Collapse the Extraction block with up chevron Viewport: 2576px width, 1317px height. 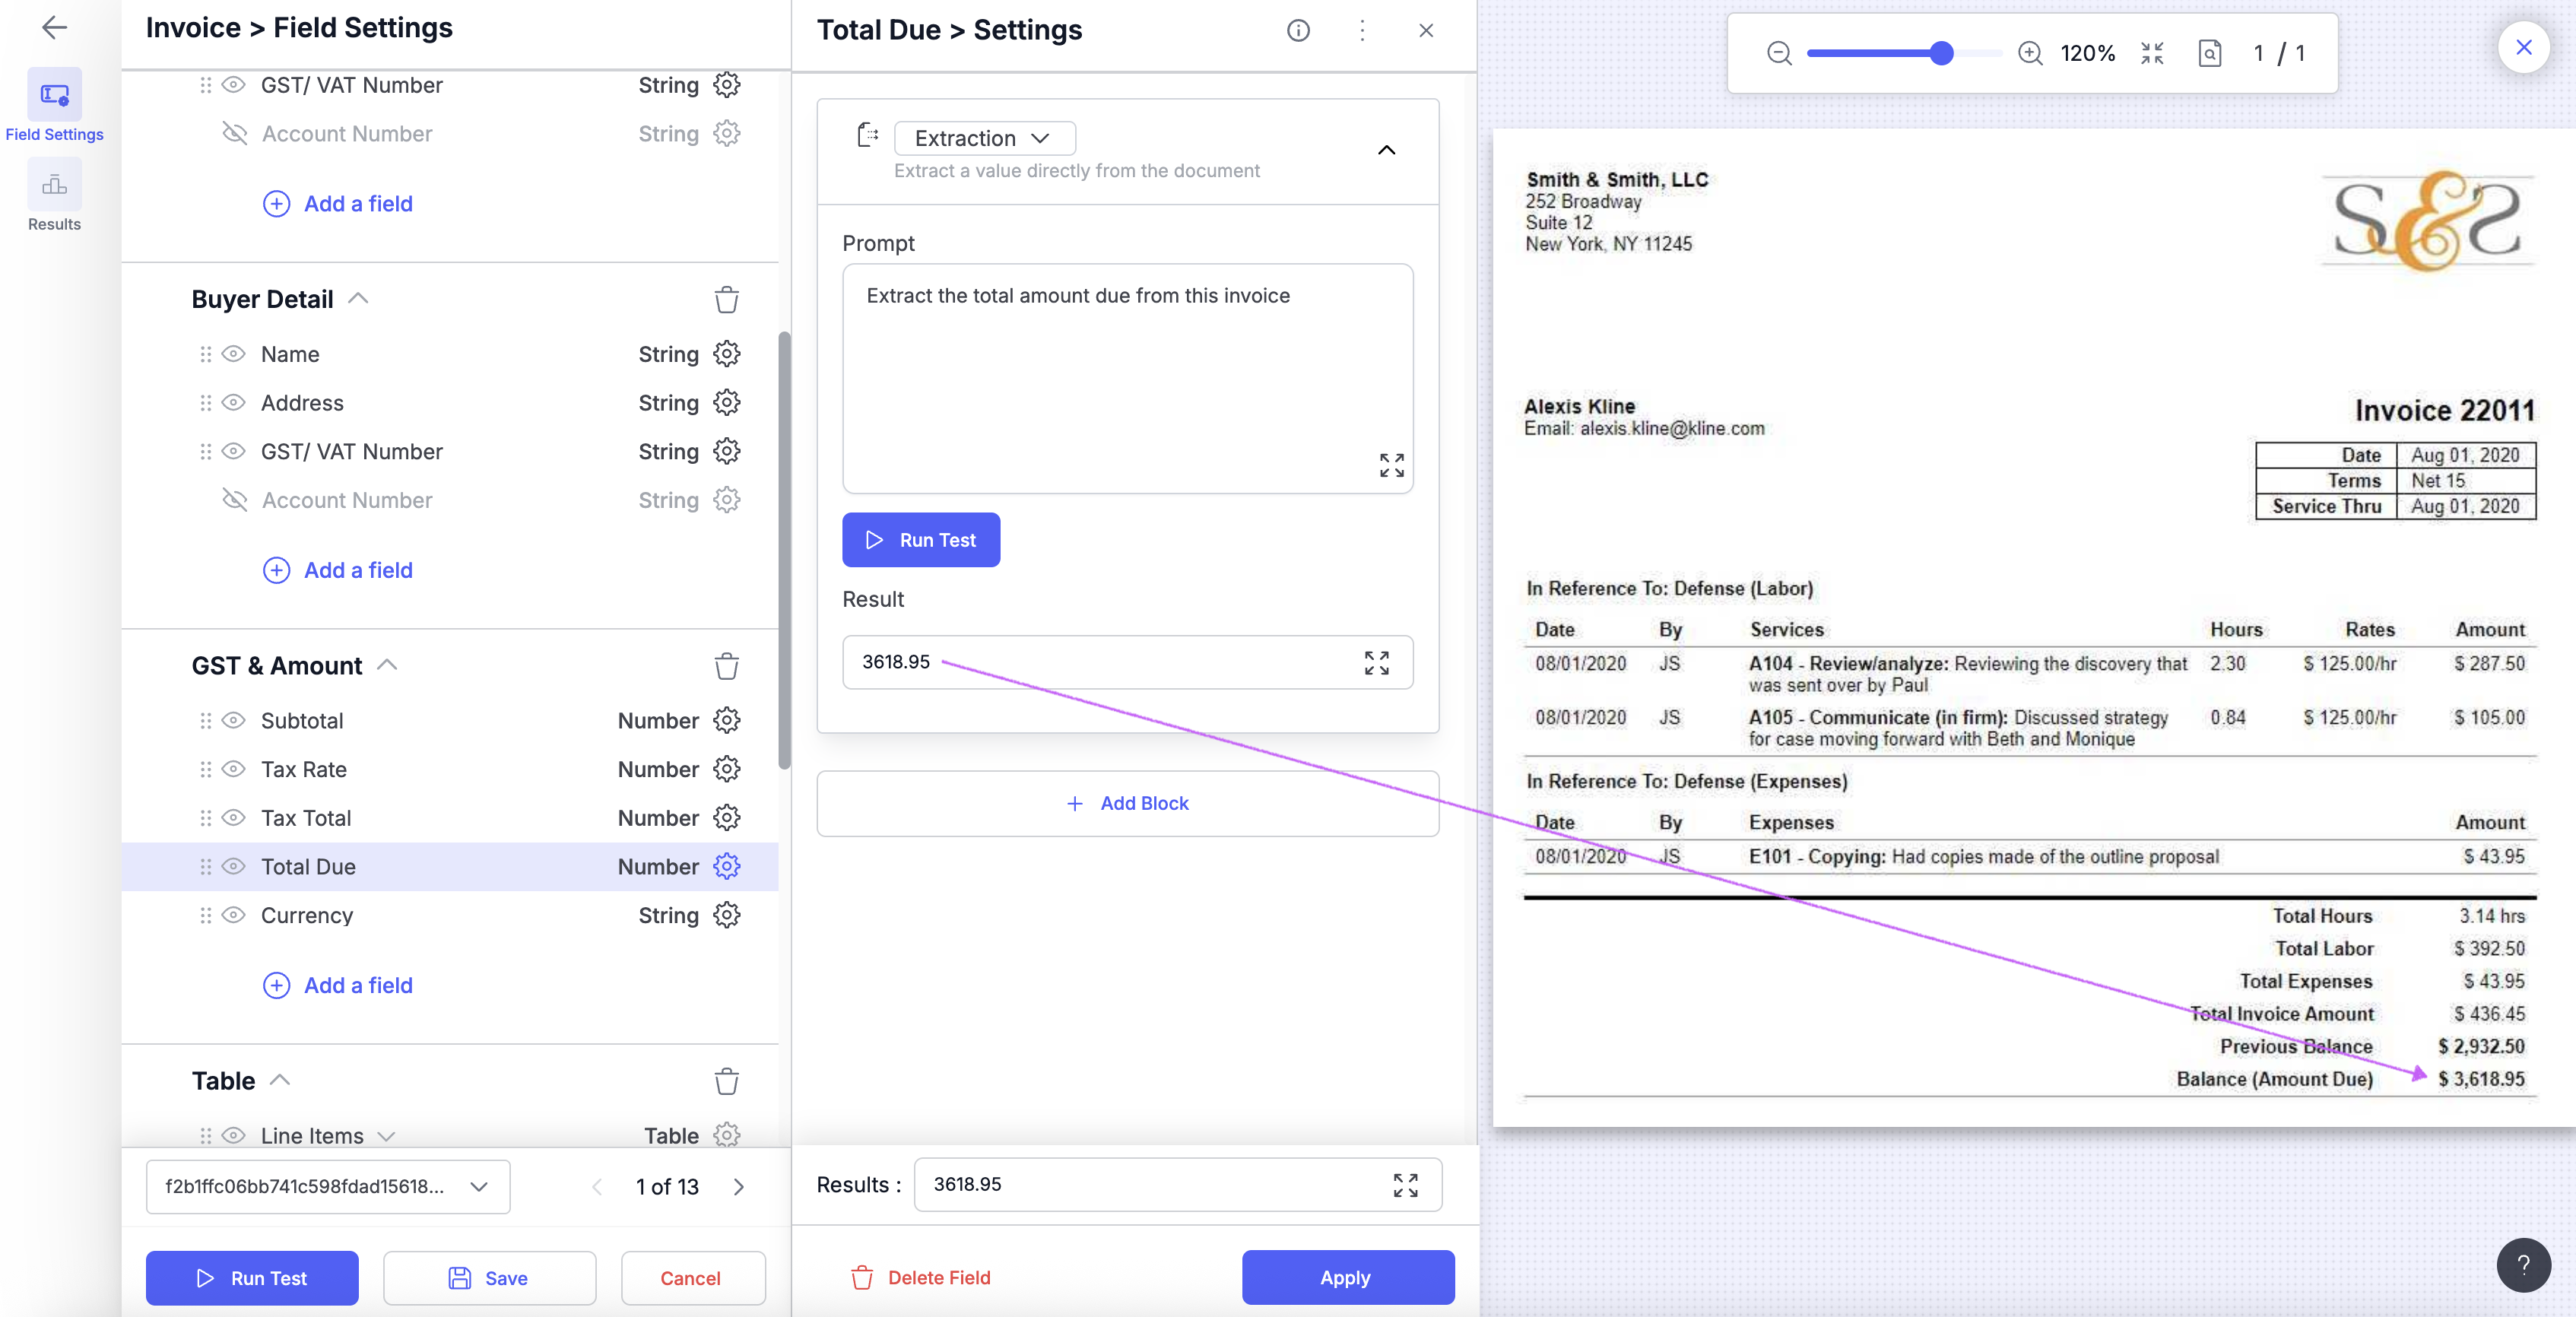tap(1386, 150)
